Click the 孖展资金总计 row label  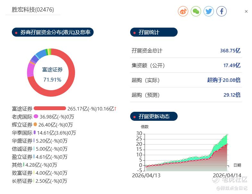[147, 50]
